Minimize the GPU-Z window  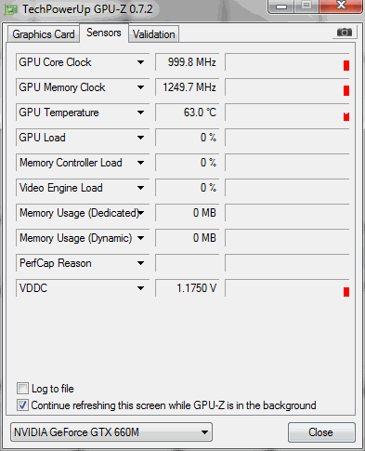[280, 7]
